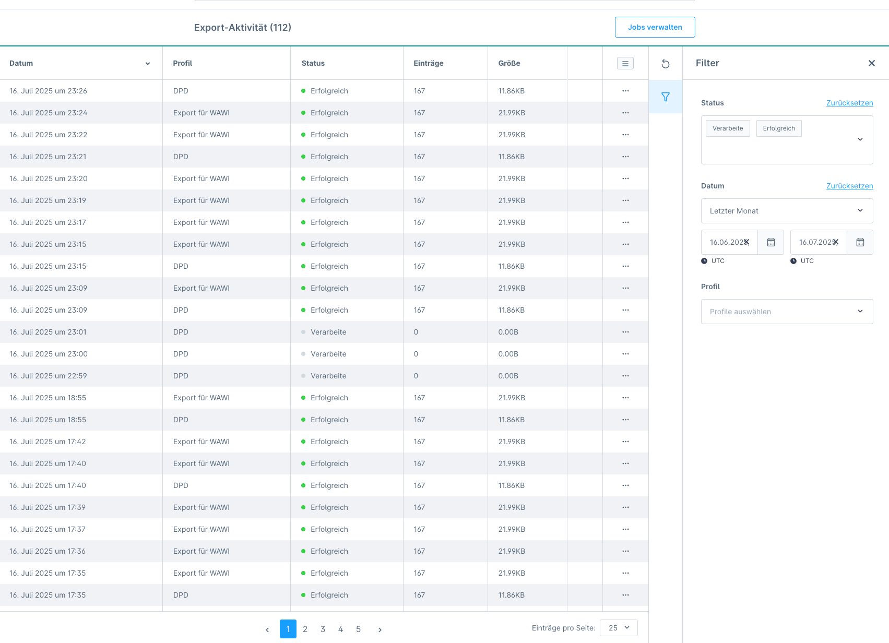Image resolution: width=889 pixels, height=643 pixels.
Task: Open actions menu for 23:19 row
Action: (625, 200)
